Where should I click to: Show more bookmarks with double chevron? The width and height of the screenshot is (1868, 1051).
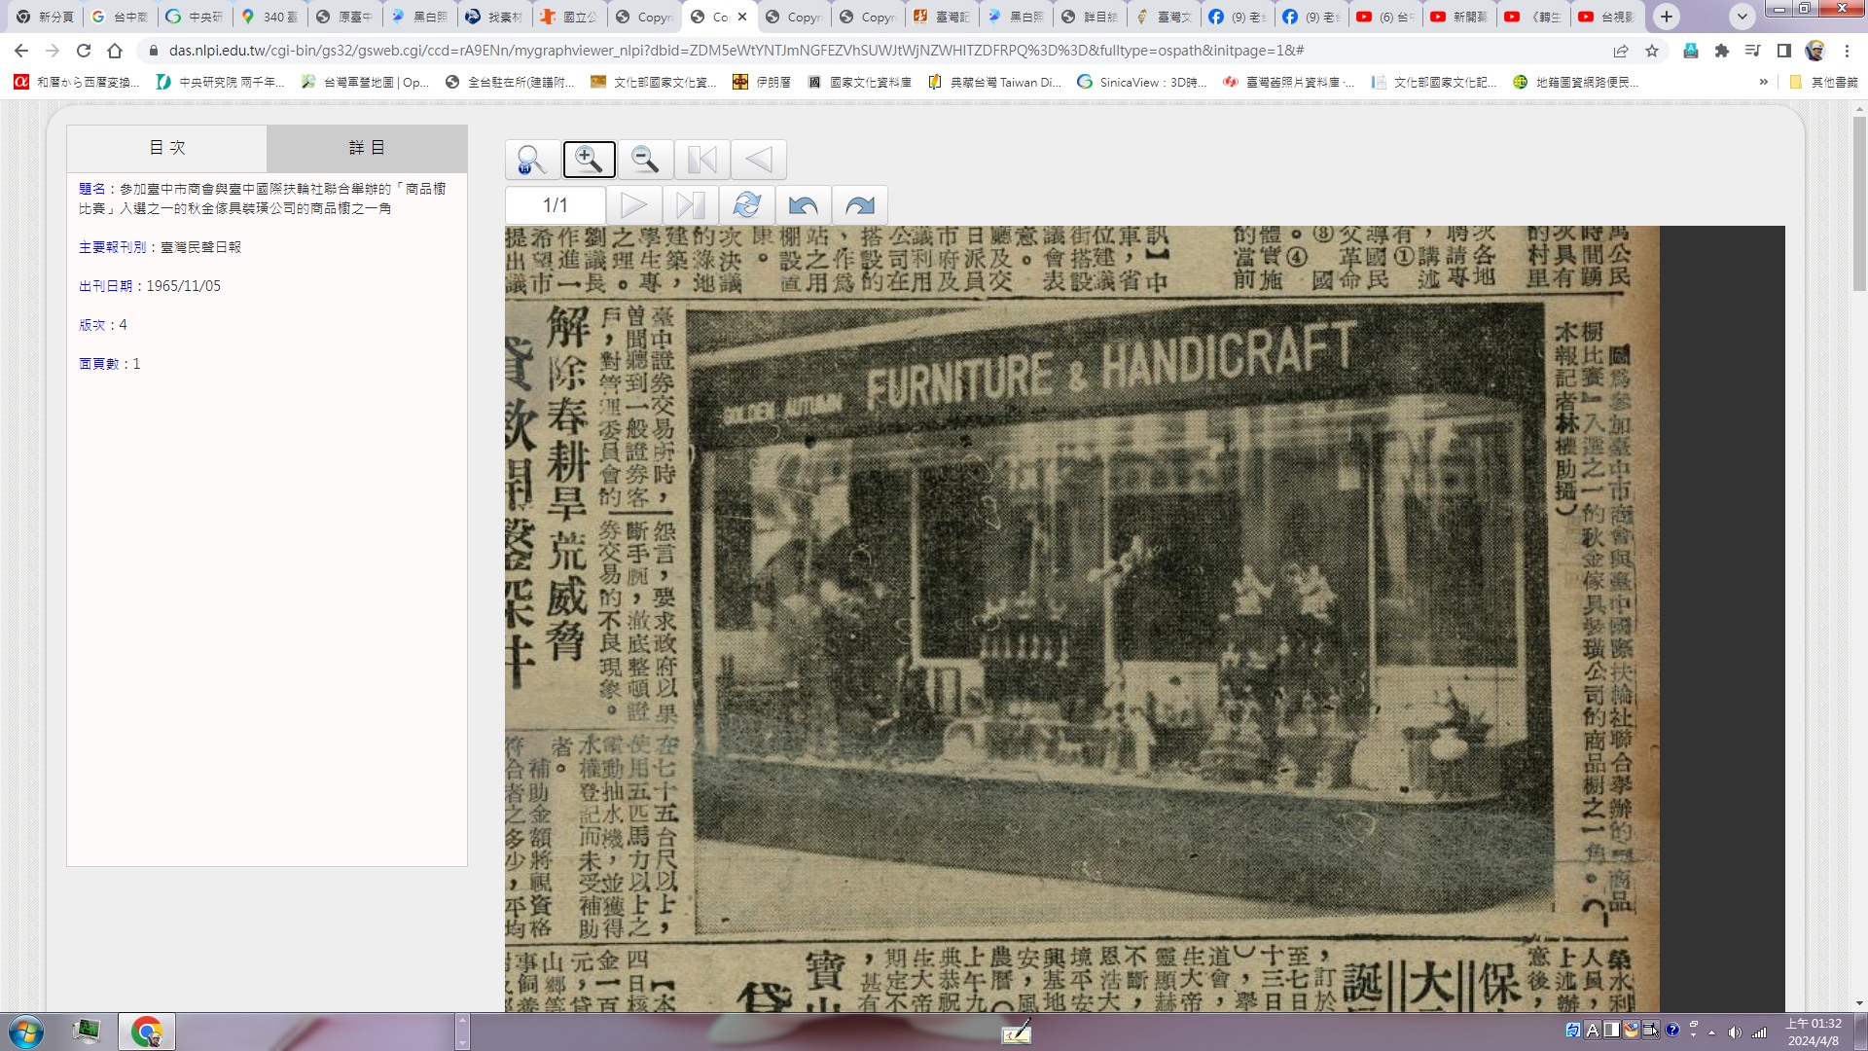pos(1763,83)
